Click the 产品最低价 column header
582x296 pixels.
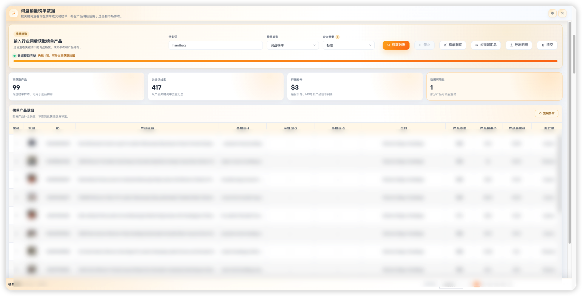(x=488, y=129)
